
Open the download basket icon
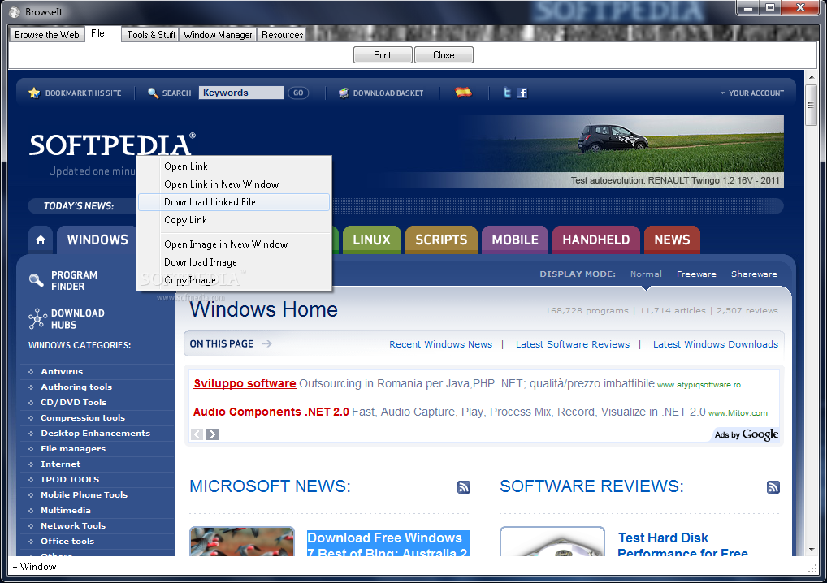344,93
